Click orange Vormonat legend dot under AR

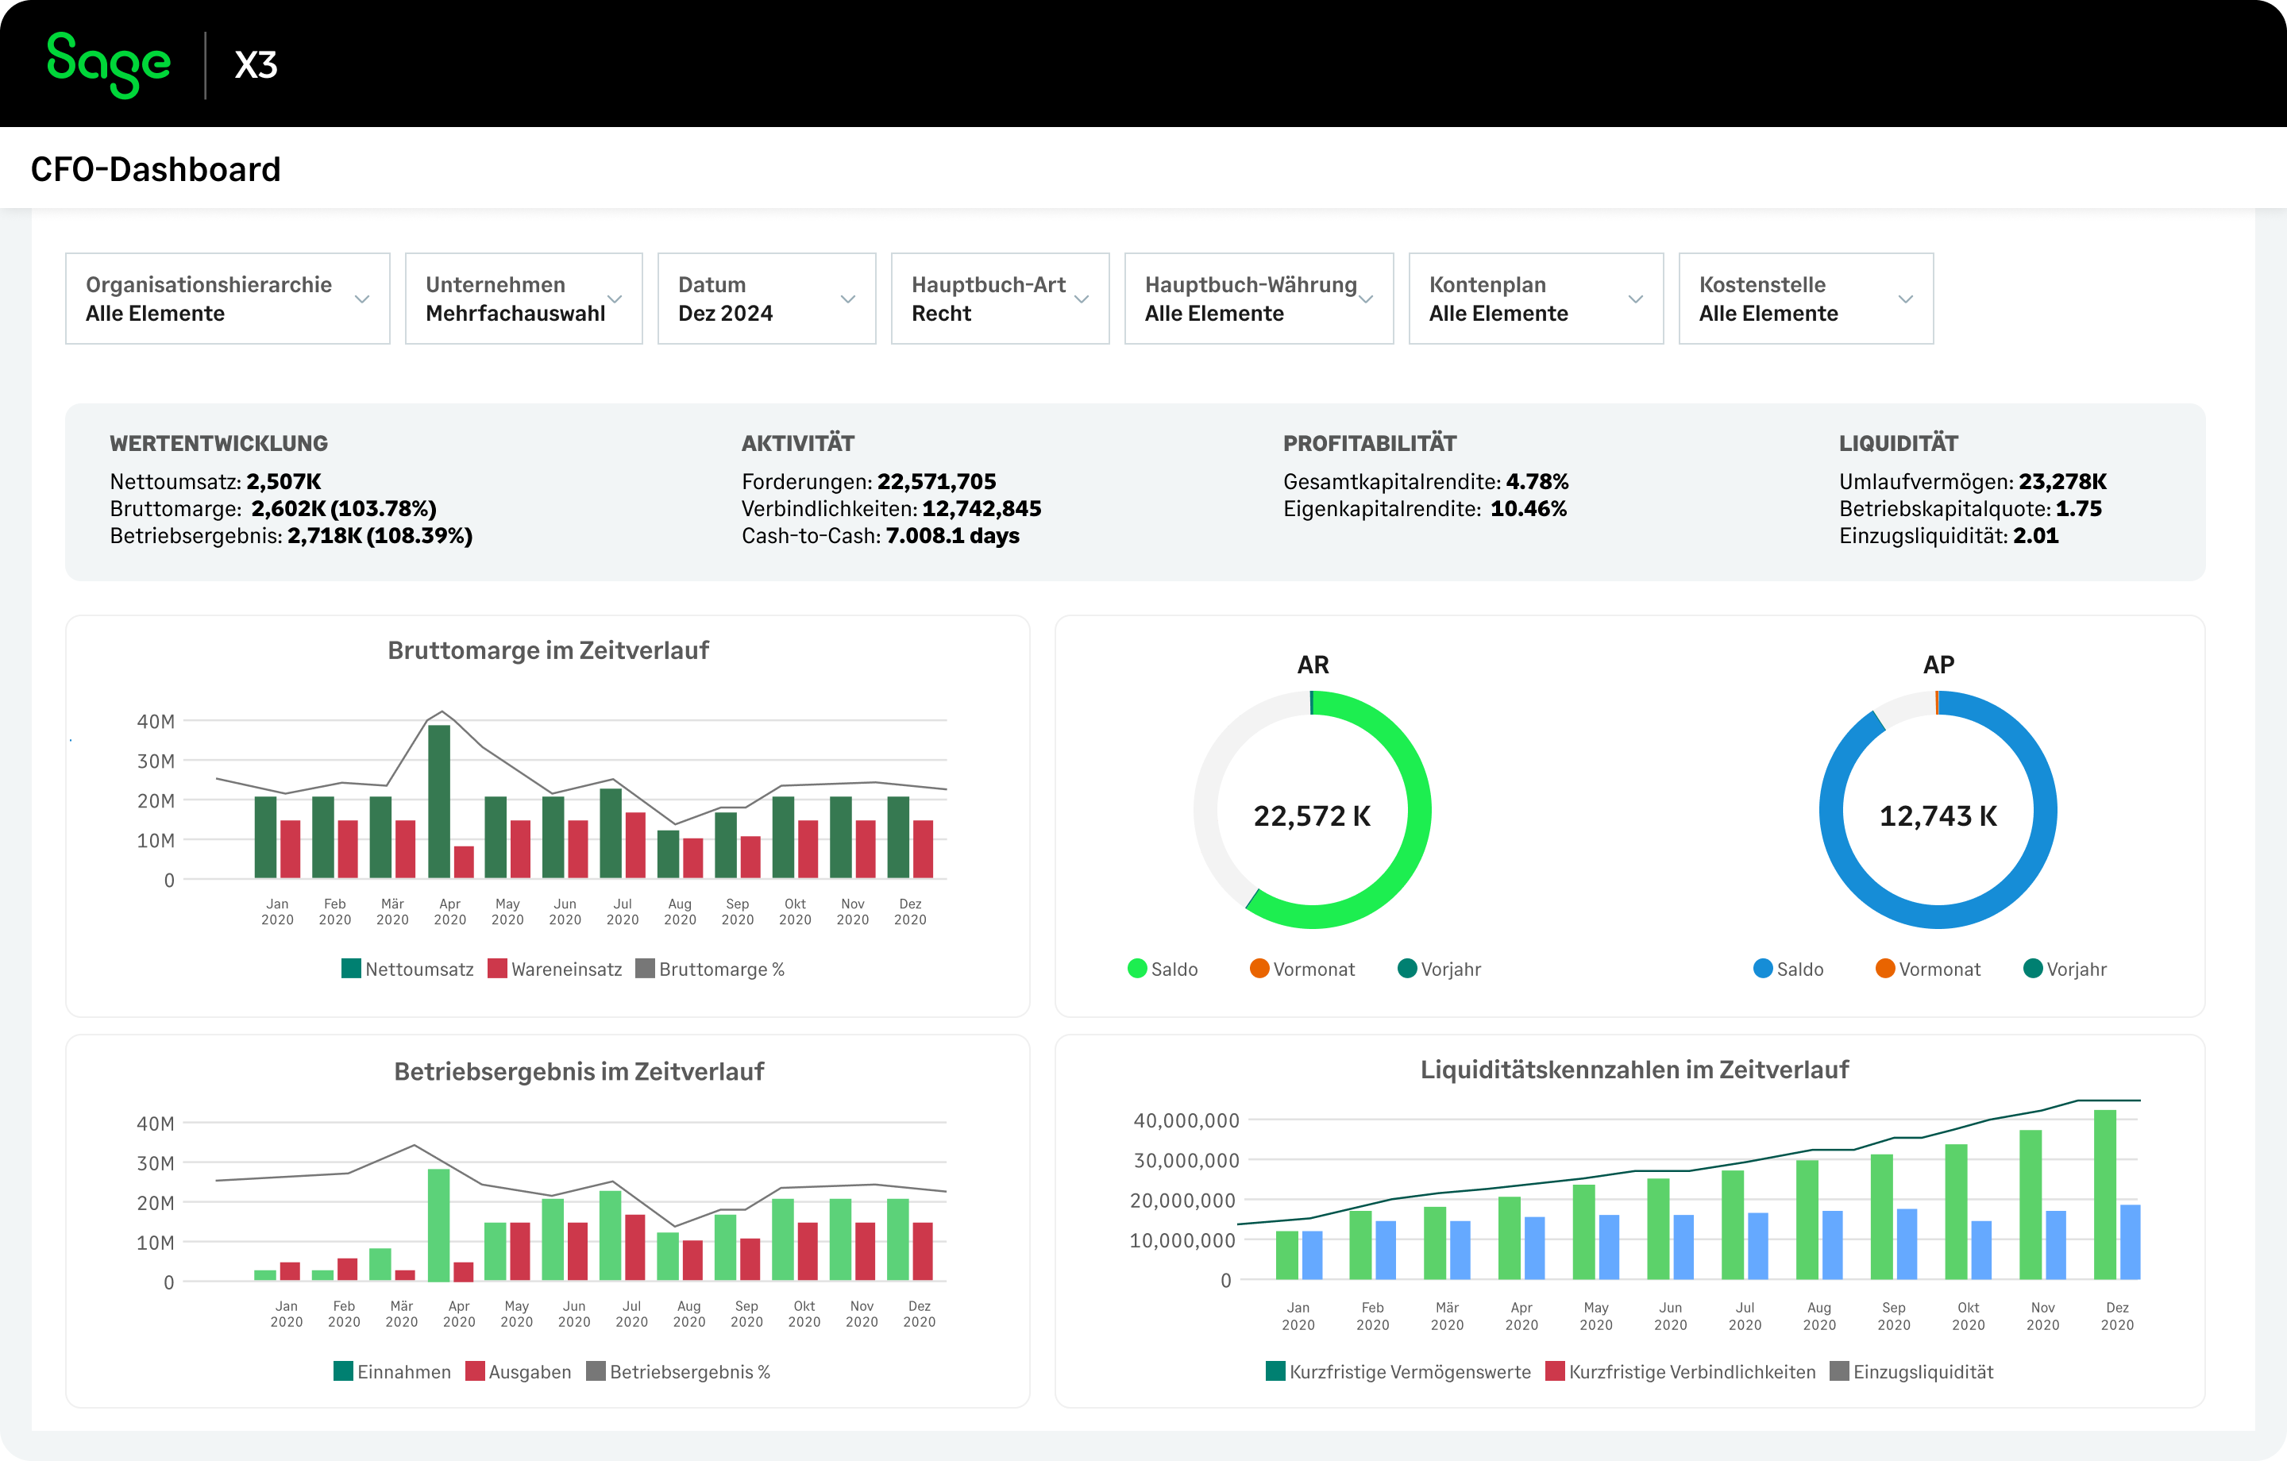pyautogui.click(x=1259, y=969)
